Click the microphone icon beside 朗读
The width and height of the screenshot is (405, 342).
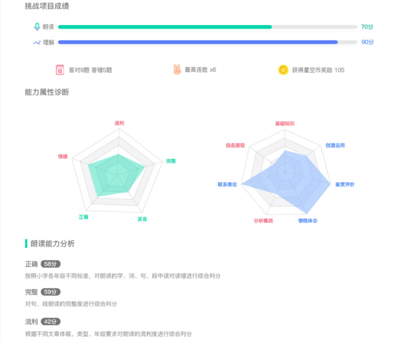(x=37, y=27)
